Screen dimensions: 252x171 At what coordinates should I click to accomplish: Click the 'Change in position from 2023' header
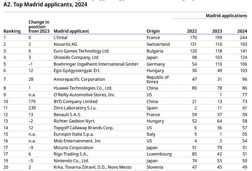(x=39, y=27)
